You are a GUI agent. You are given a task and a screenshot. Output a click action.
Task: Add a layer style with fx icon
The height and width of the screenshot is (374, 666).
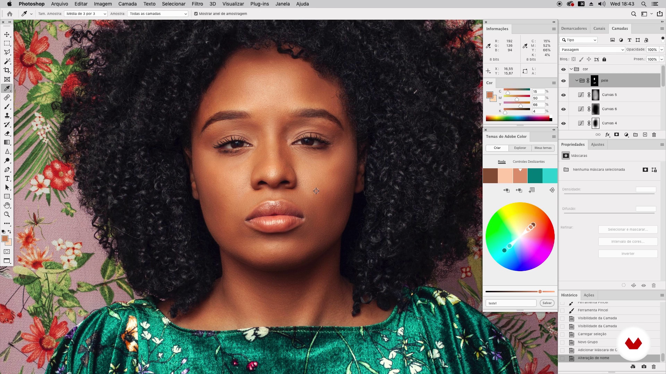click(607, 135)
